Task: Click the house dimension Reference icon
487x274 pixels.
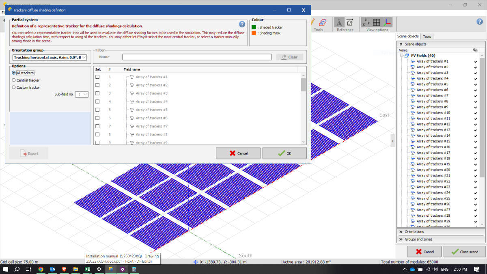Action: coord(350,22)
